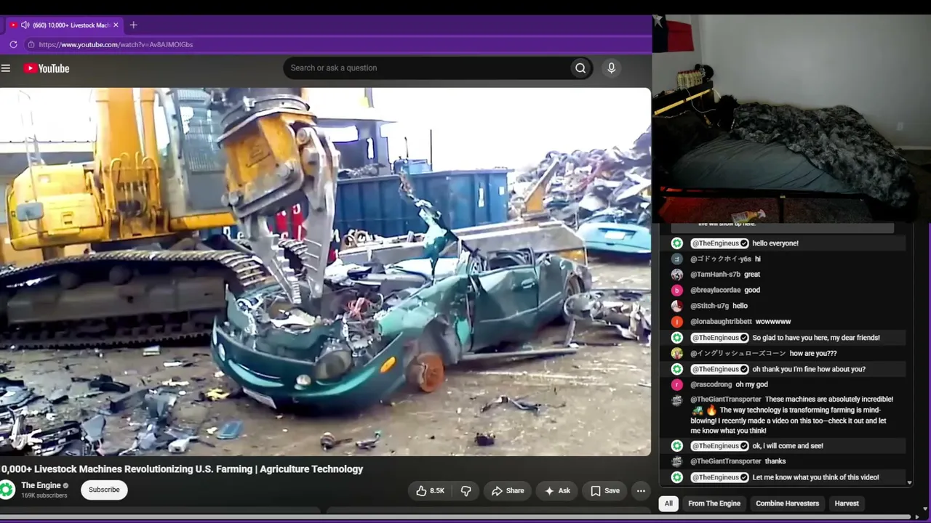The width and height of the screenshot is (931, 523).
Task: Subscribe to The Engine channel
Action: (104, 490)
